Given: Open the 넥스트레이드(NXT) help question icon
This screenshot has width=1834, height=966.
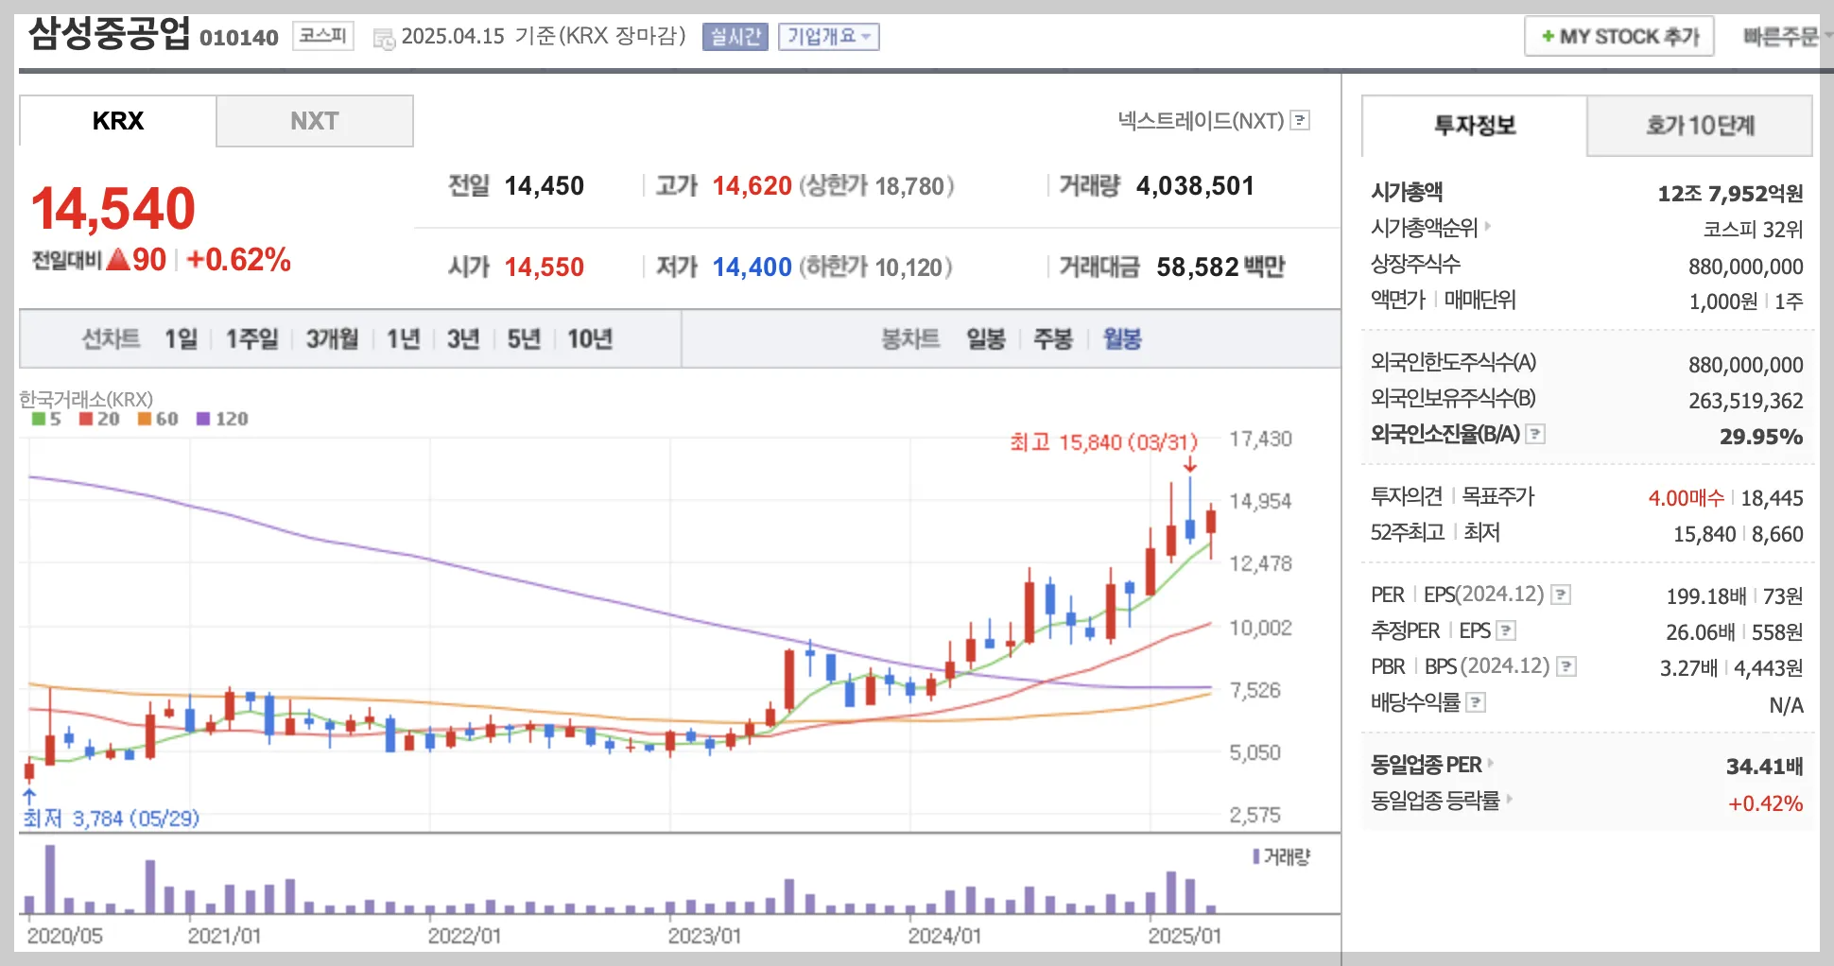Looking at the screenshot, I should [x=1301, y=120].
